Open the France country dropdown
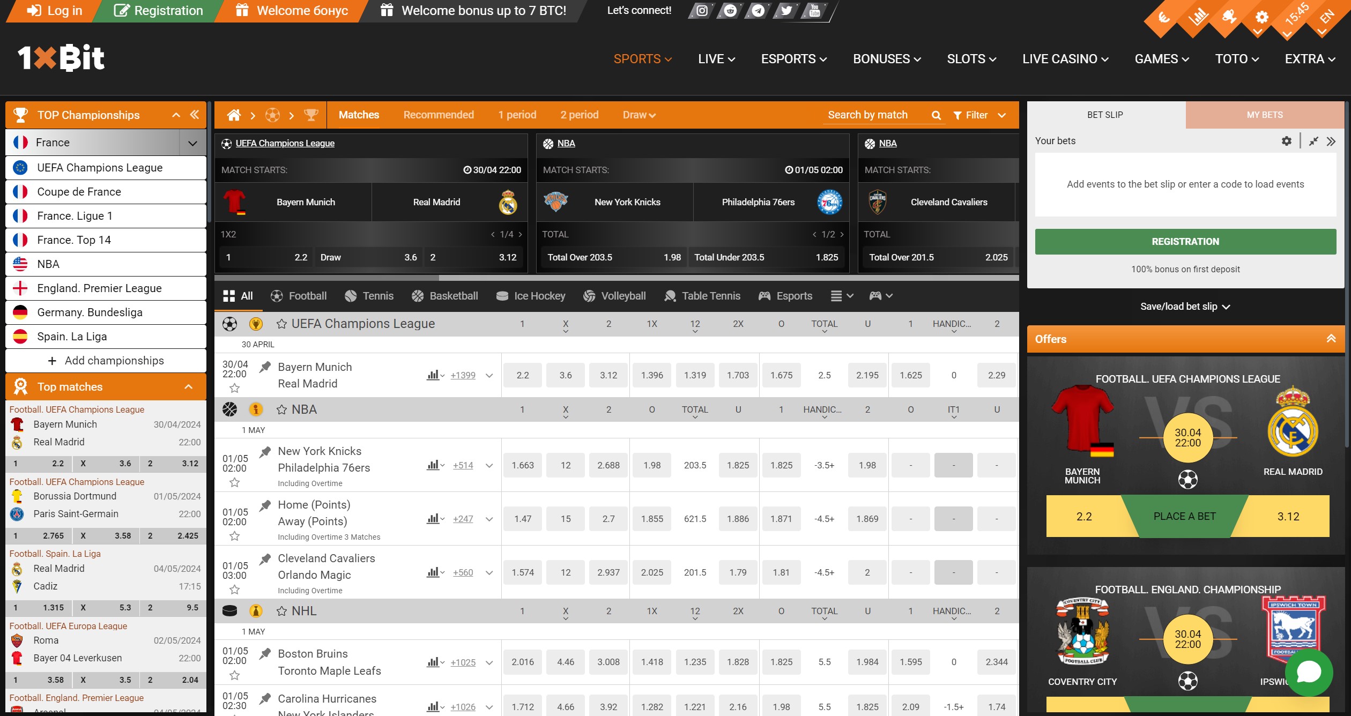This screenshot has width=1351, height=716. pos(192,143)
